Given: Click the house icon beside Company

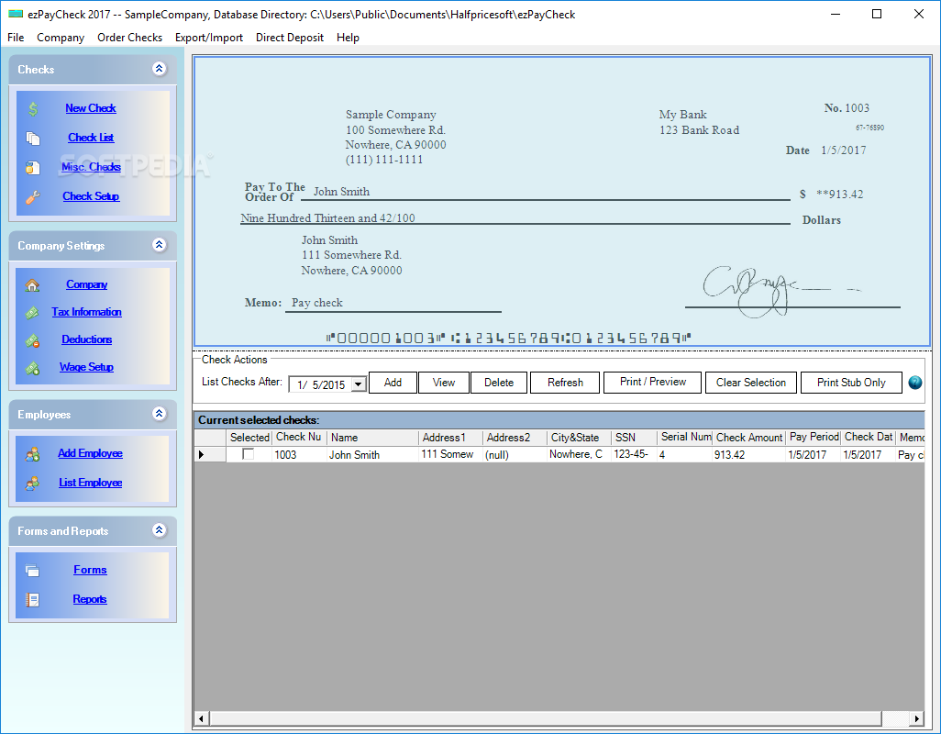Looking at the screenshot, I should click(x=32, y=285).
